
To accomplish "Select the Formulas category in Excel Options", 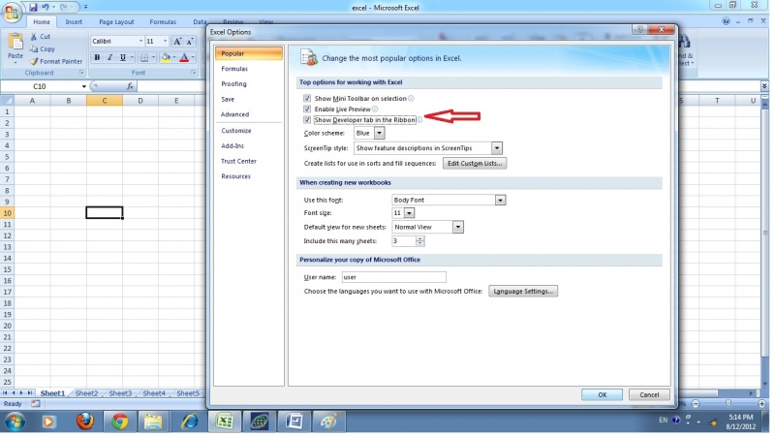I will coord(234,69).
